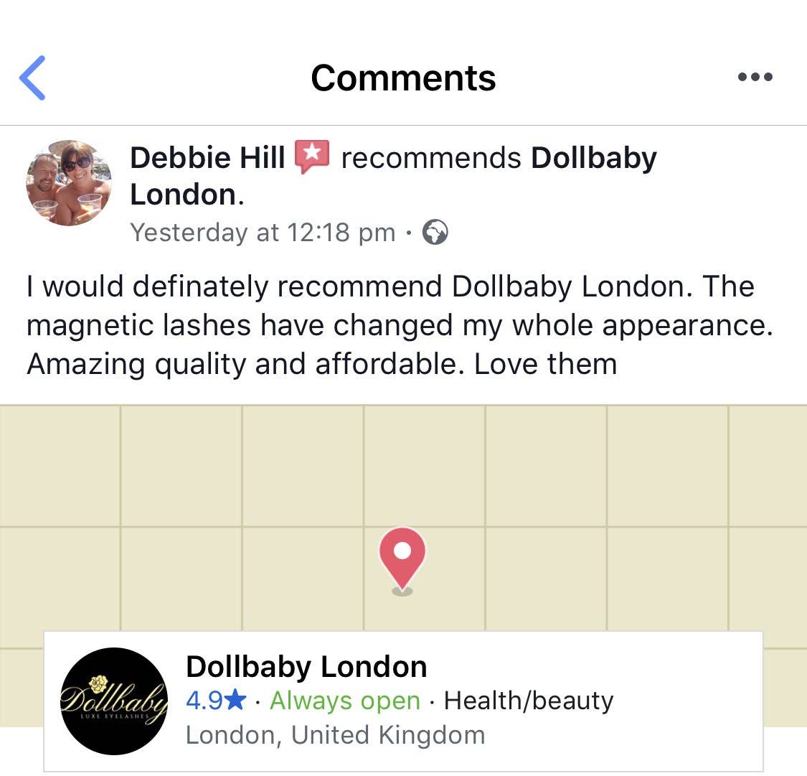807x776 pixels.
Task: Tap the London, United Kingdom address
Action: click(335, 735)
